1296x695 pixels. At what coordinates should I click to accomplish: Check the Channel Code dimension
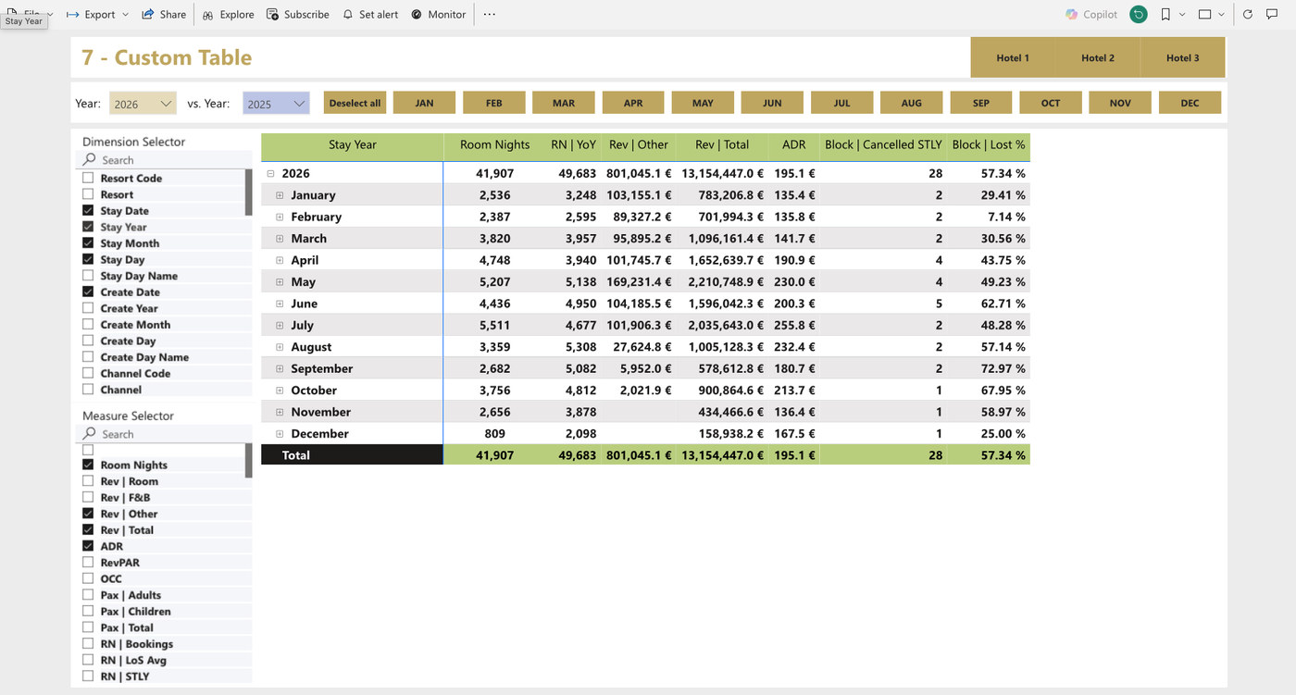(88, 373)
